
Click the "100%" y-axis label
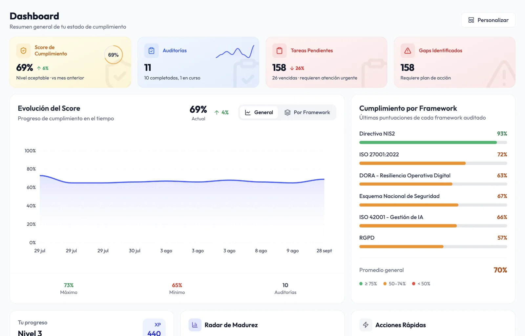point(30,151)
